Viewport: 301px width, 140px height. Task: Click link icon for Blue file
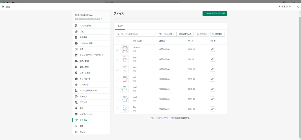[212, 109]
